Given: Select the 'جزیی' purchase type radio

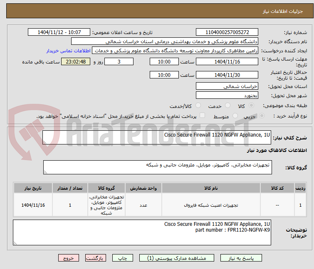Looking at the screenshot, I should pyautogui.click(x=262, y=116).
